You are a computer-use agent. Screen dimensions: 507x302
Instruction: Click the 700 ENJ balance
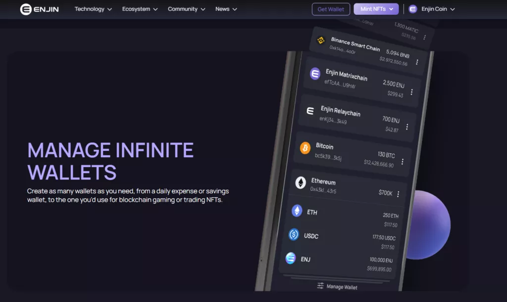[x=391, y=120]
